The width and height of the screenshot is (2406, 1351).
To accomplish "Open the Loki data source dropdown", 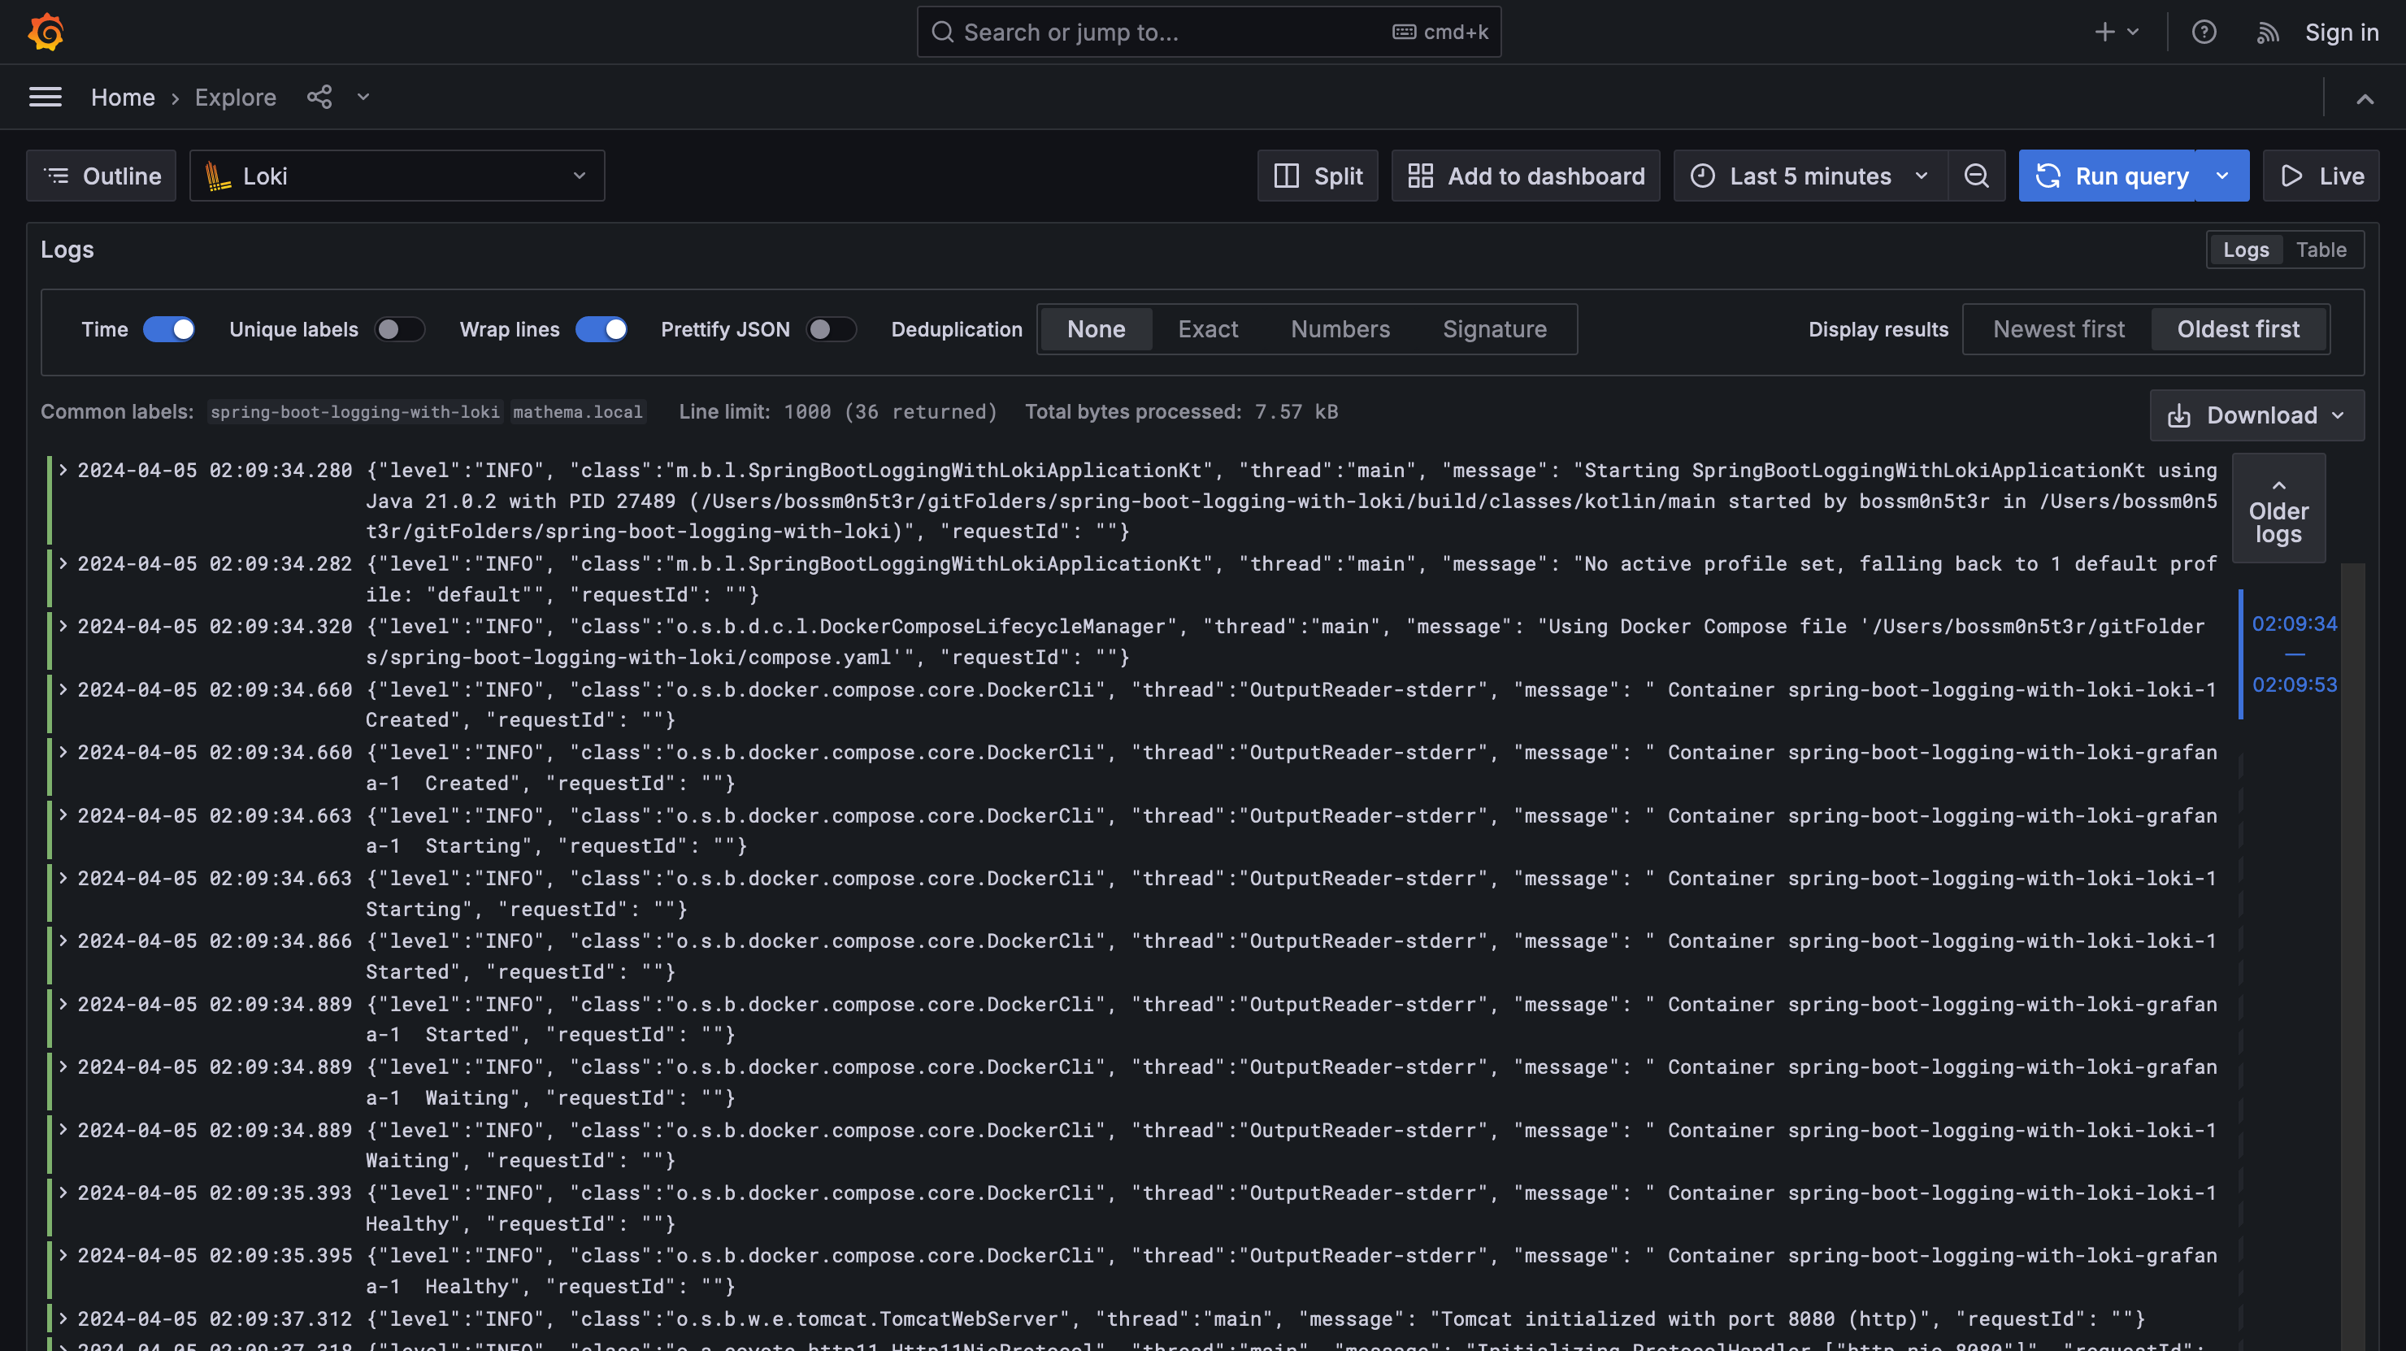I will tap(397, 176).
